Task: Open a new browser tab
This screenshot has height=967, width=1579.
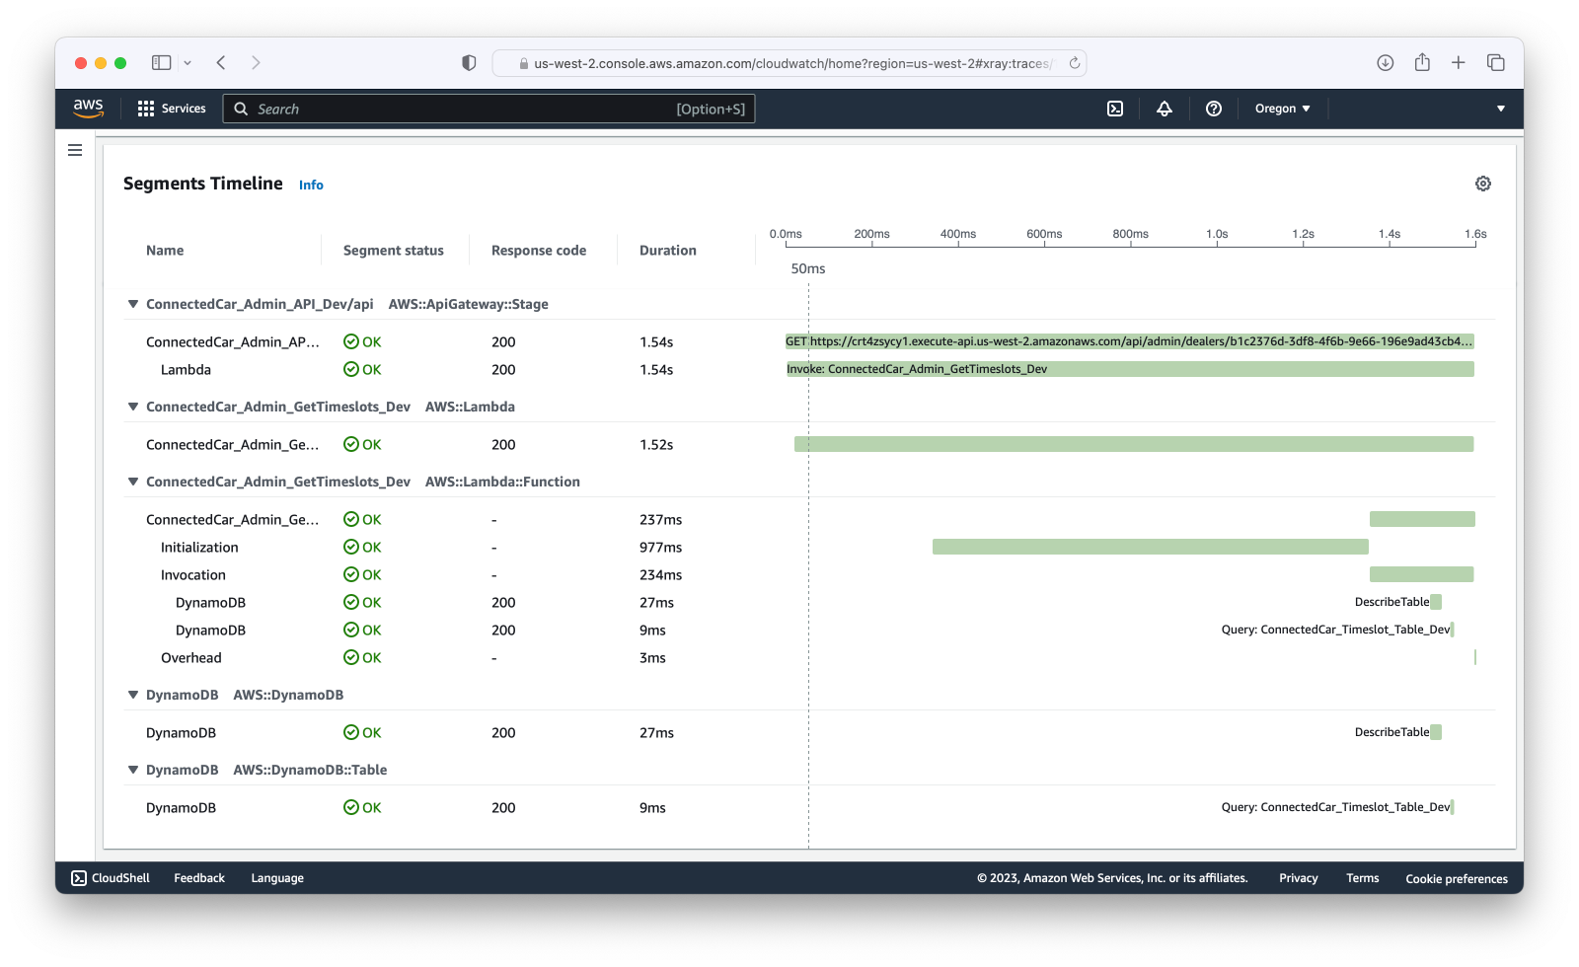Action: [1459, 62]
